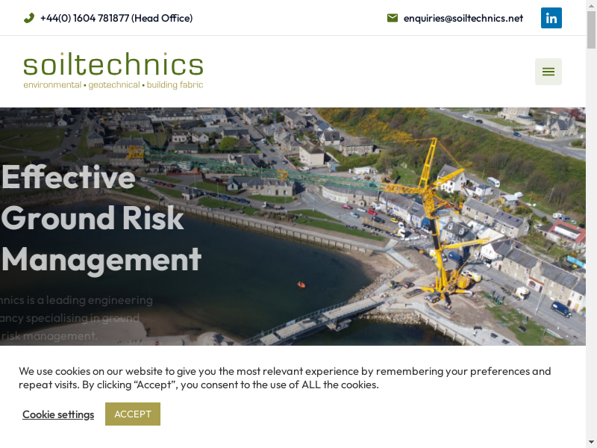Open Cookie settings
This screenshot has width=597, height=448.
tap(58, 414)
